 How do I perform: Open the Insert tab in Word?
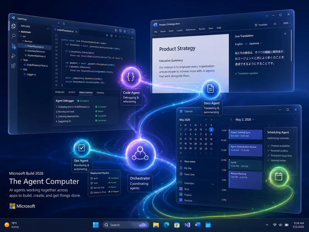click(x=171, y=31)
